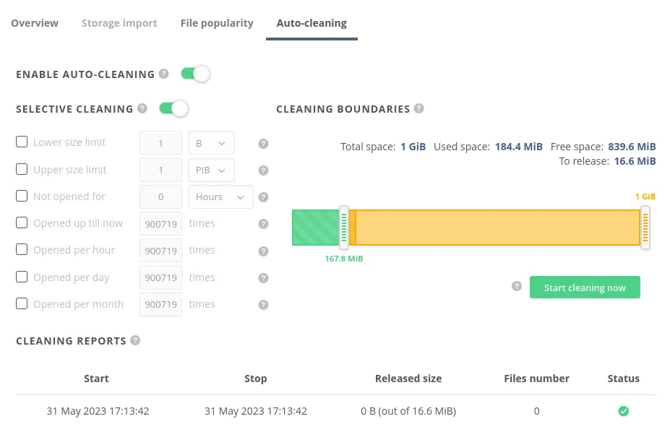The height and width of the screenshot is (445, 670).
Task: Disable the Enable Auto-Cleaning toggle
Action: click(195, 74)
